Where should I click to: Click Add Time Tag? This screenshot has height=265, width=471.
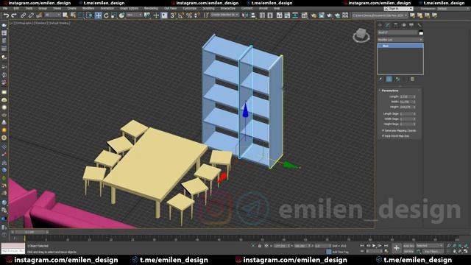(x=340, y=252)
